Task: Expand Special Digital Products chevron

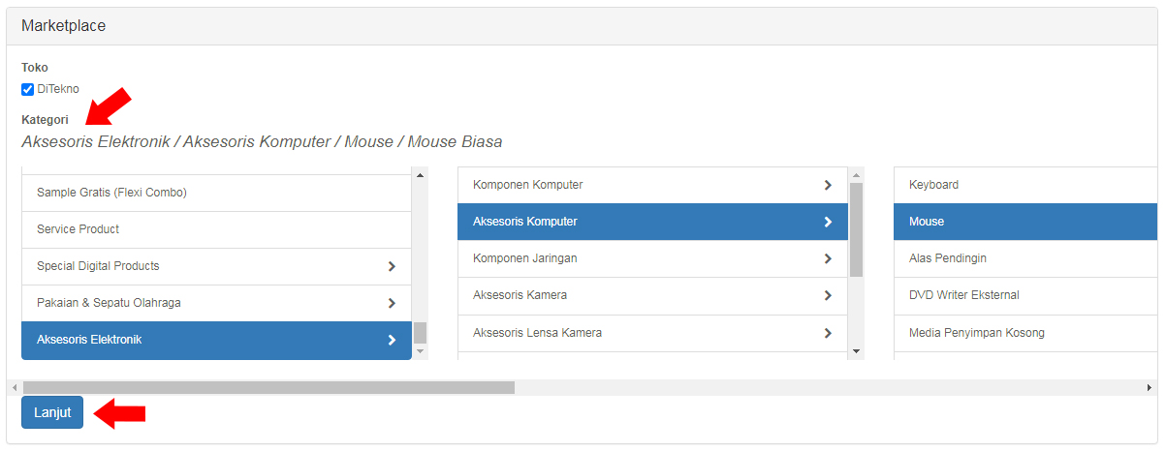Action: 392,266
